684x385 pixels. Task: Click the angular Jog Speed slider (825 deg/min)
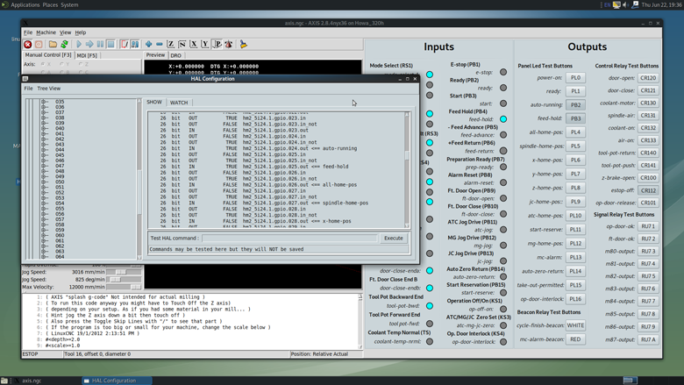pyautogui.click(x=125, y=280)
